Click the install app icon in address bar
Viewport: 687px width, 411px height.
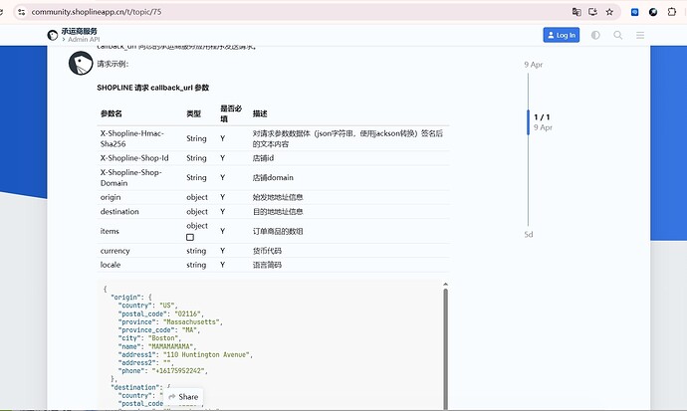click(592, 12)
